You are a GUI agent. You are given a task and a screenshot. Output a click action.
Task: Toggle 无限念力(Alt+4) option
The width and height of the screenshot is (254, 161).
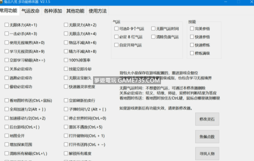66,34
